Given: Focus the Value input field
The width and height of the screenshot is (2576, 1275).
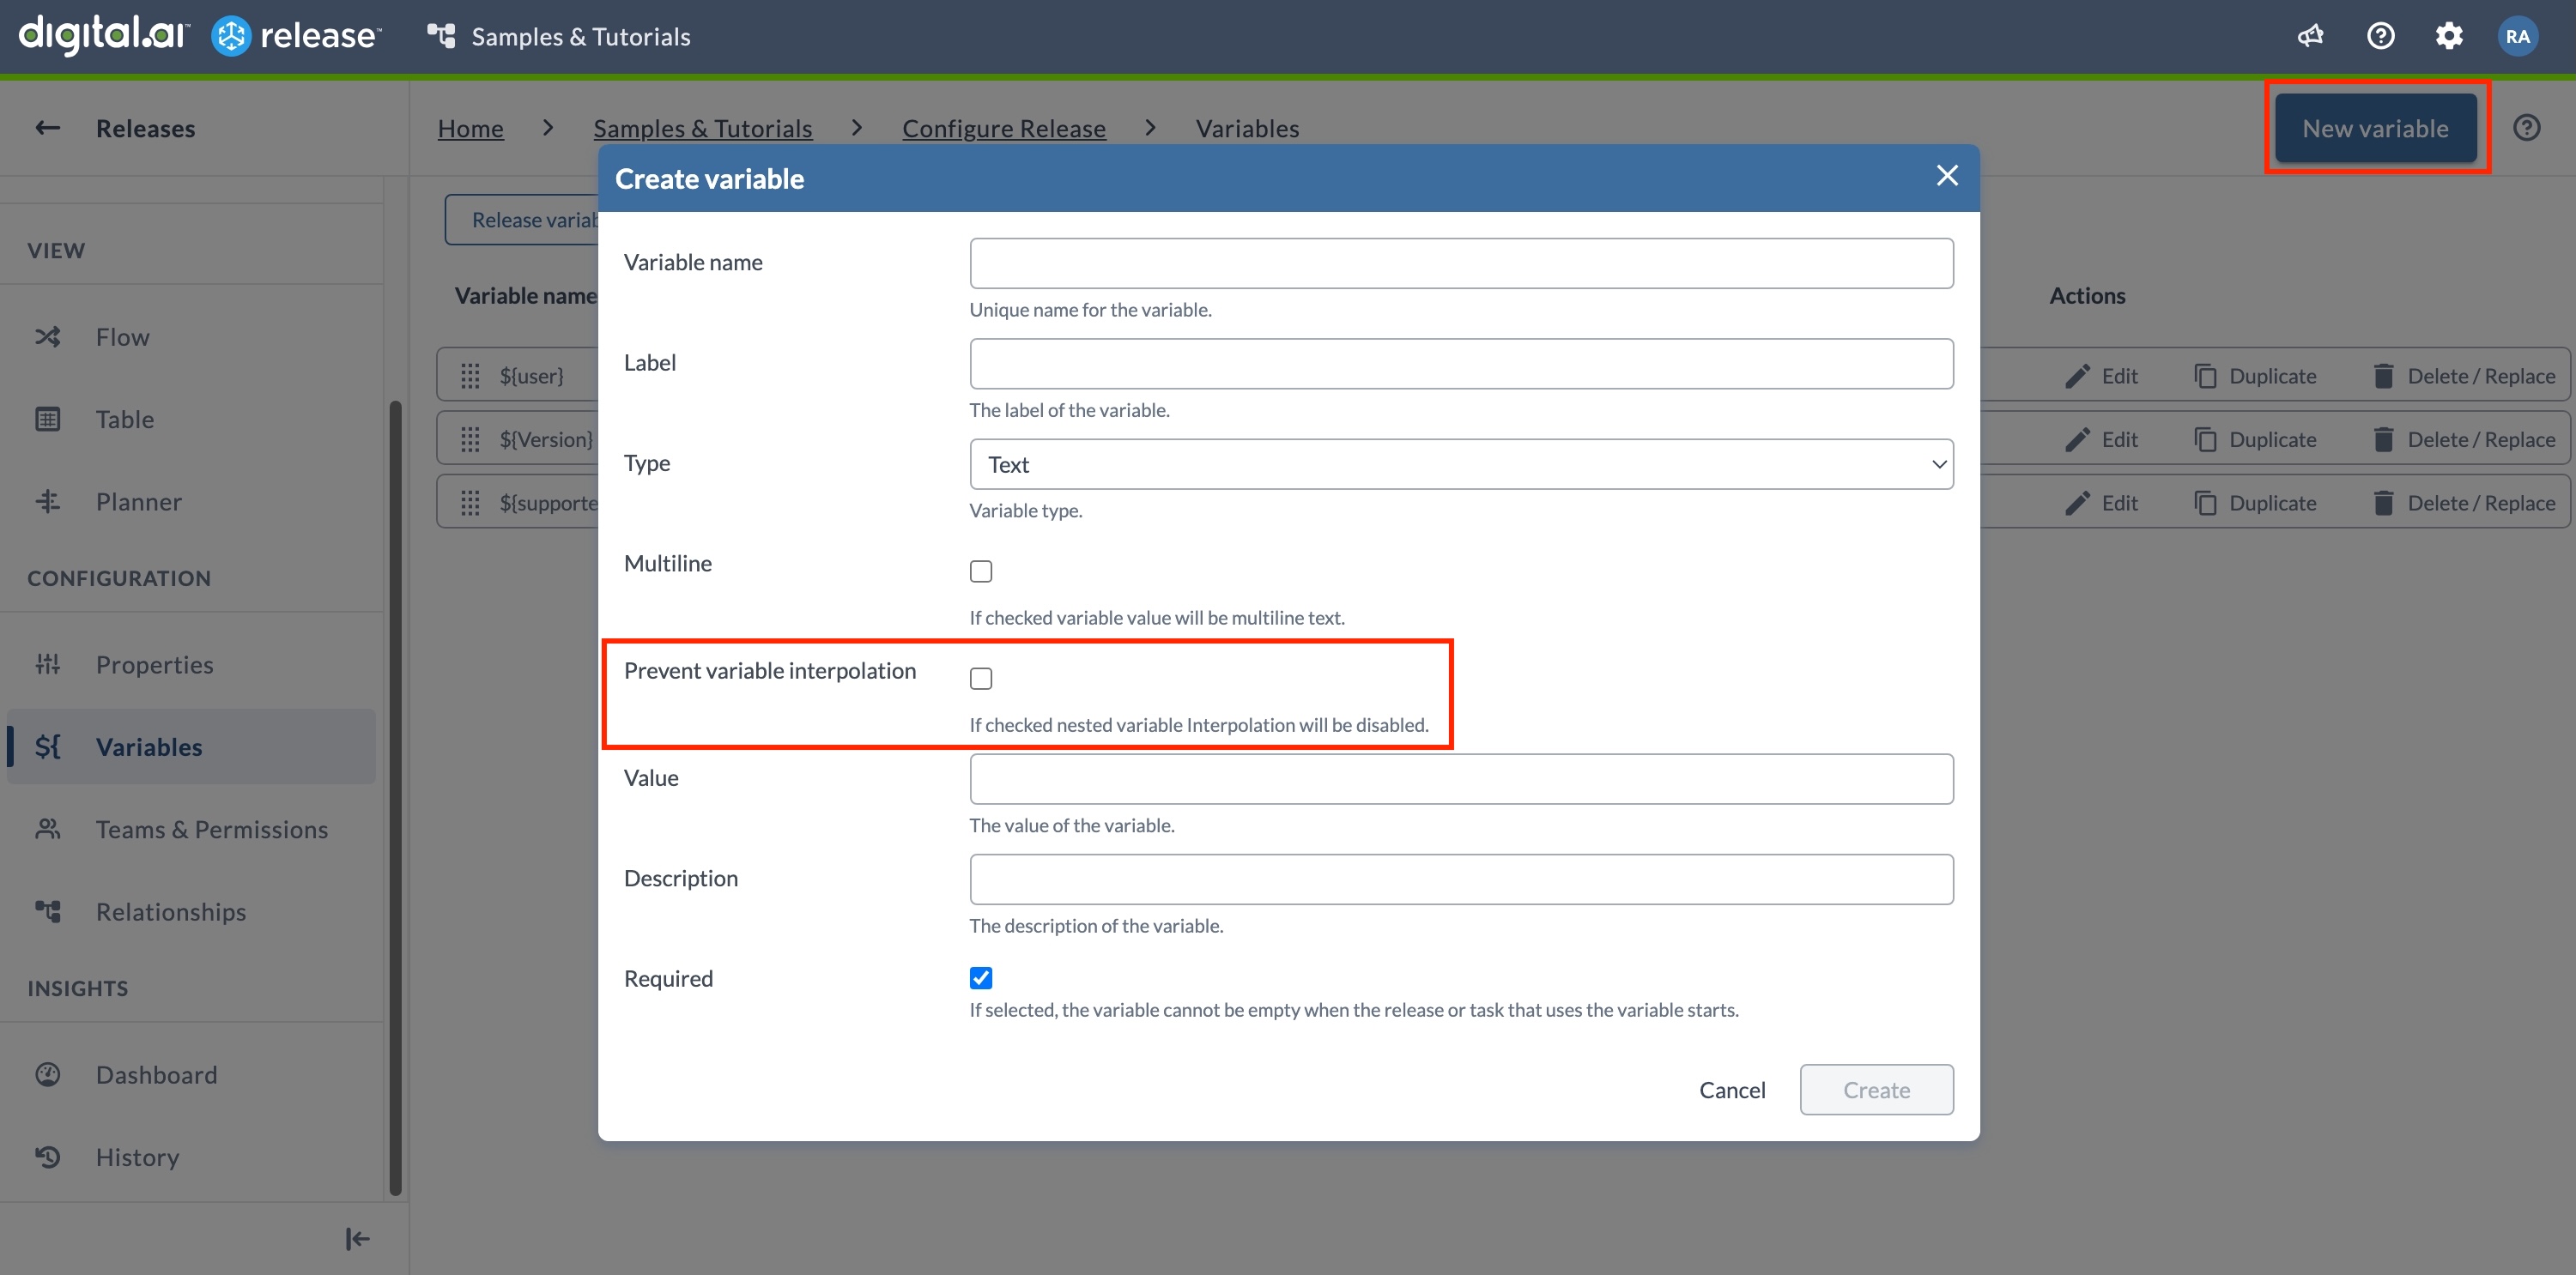Looking at the screenshot, I should [x=1461, y=778].
